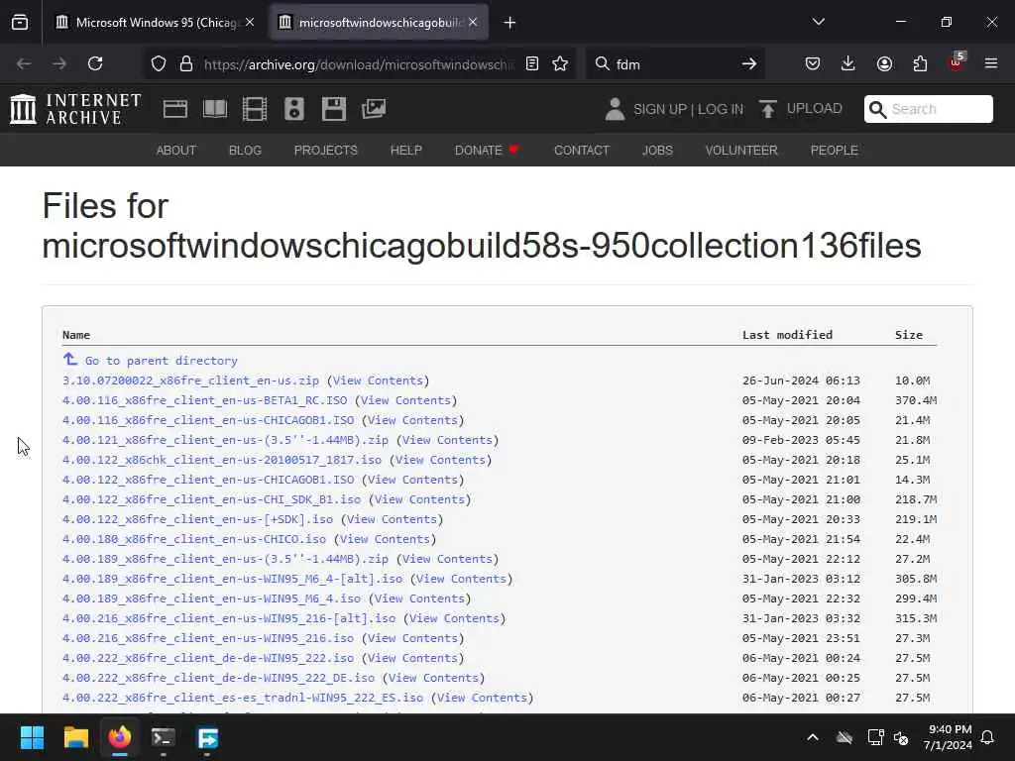This screenshot has height=761, width=1015.
Task: Open clock showing 9:40 PM
Action: tap(947, 737)
